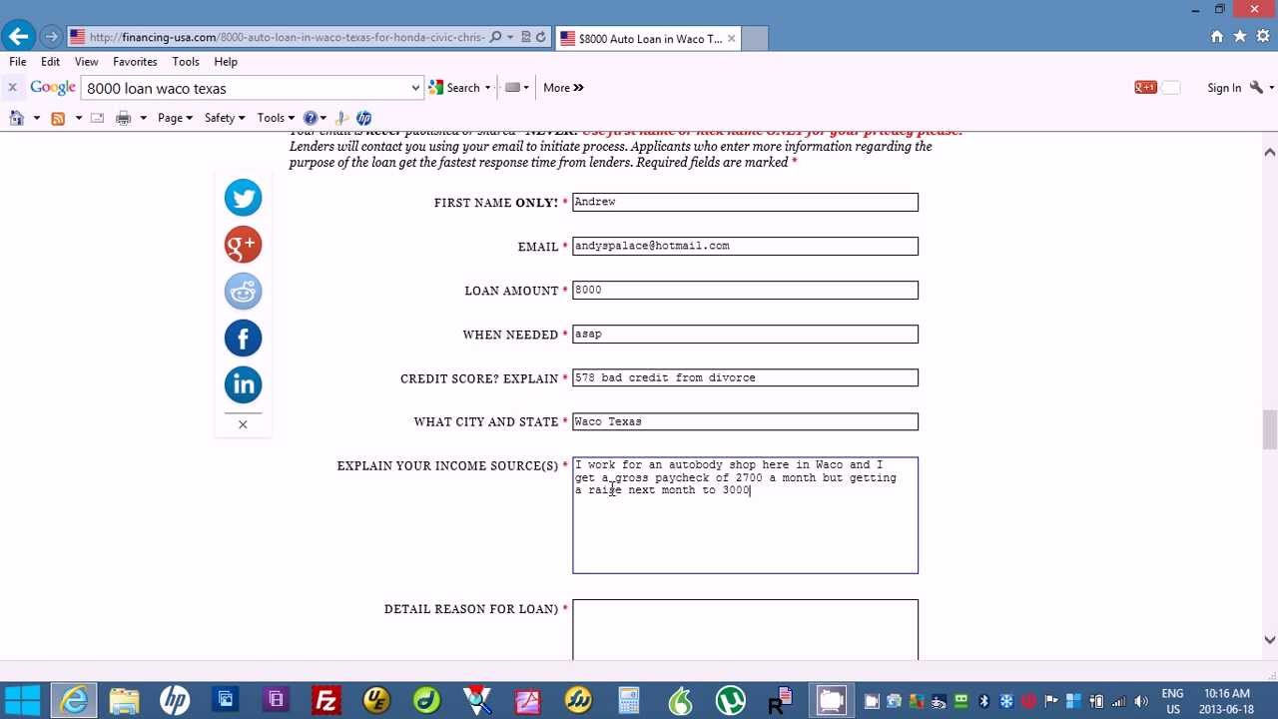
Task: Open the Favorites menu
Action: (x=135, y=62)
